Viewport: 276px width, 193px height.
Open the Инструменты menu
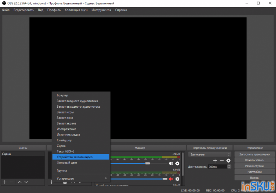point(101,10)
